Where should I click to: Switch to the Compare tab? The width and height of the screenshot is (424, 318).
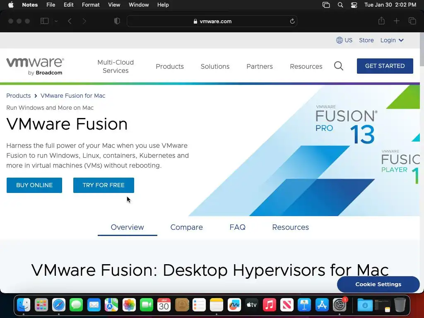[187, 227]
